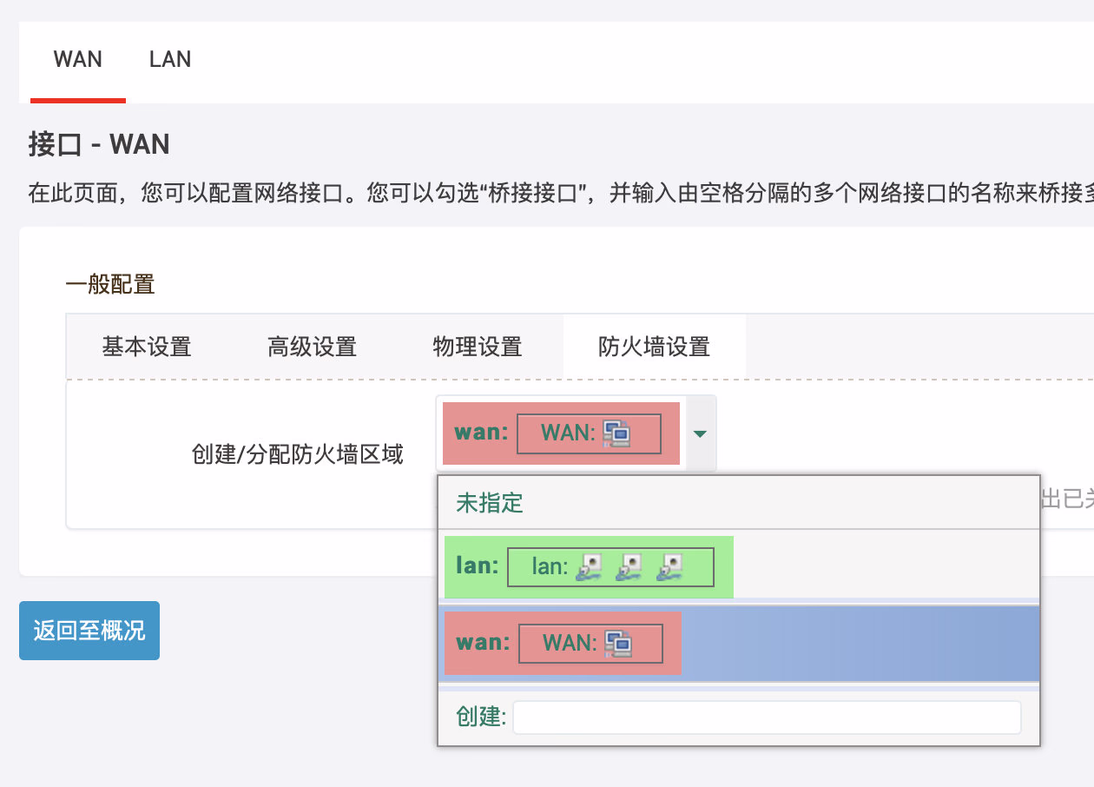The image size is (1094, 787).
Task: Click the WAN interface icon in the selected zone box
Action: click(616, 433)
